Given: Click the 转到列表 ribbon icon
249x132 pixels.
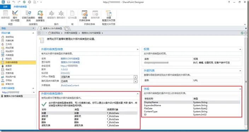Looking at the screenshot, I should pos(95,15).
